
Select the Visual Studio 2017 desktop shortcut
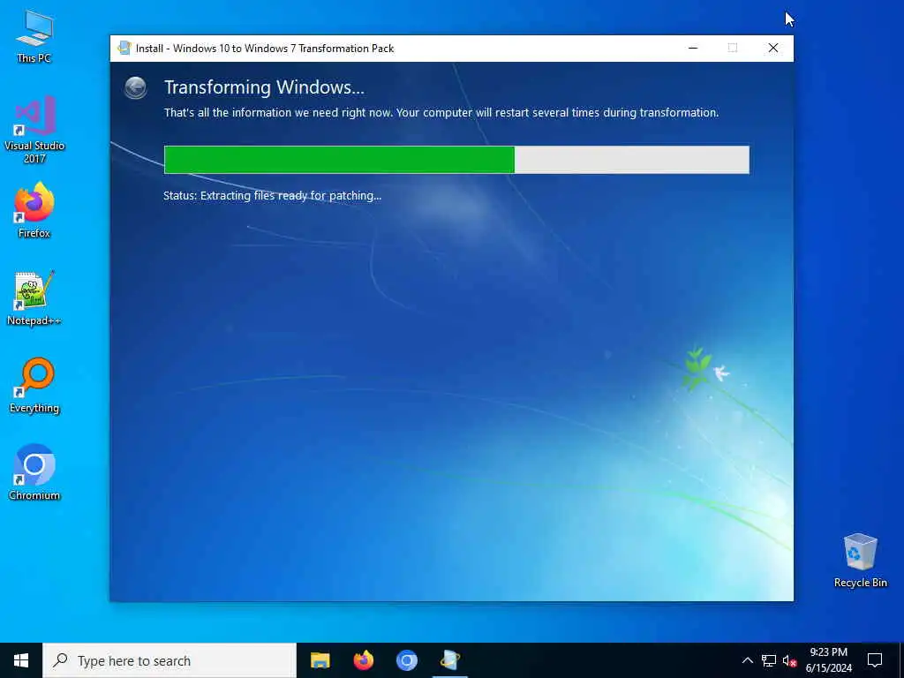[x=34, y=130]
